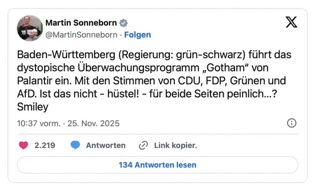Open Martin Sonneborn's profile picture
The height and width of the screenshot is (185, 319).
[x=30, y=28]
